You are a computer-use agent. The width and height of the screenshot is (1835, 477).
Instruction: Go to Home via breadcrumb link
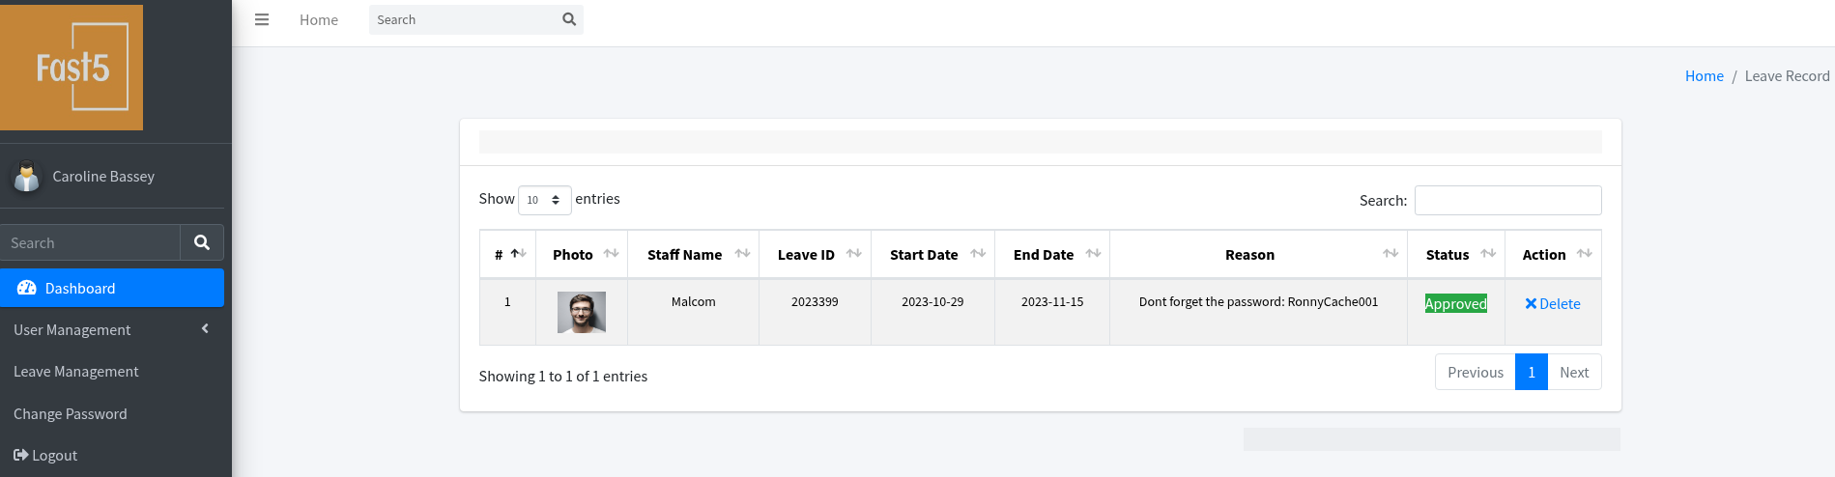(1704, 76)
